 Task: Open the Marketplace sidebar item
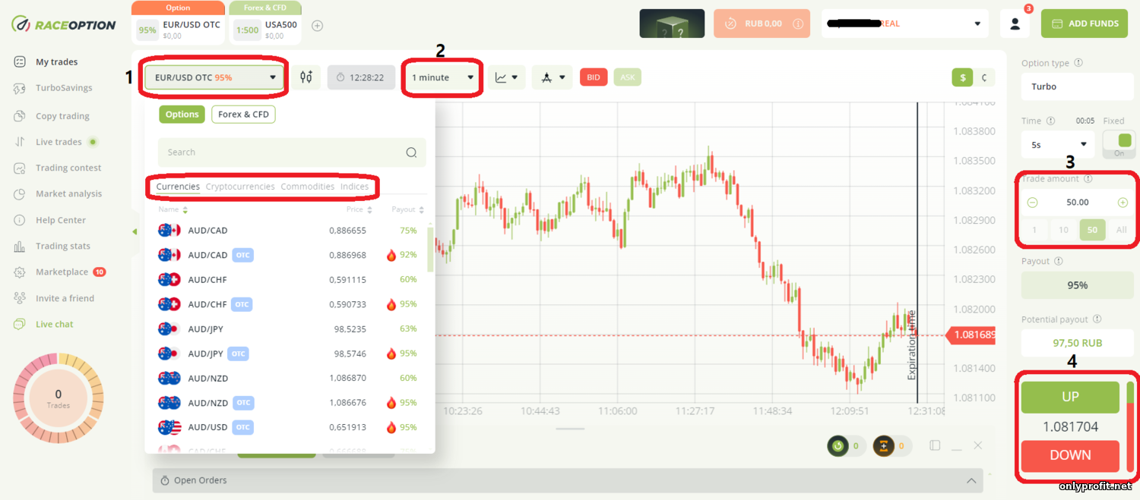point(62,272)
